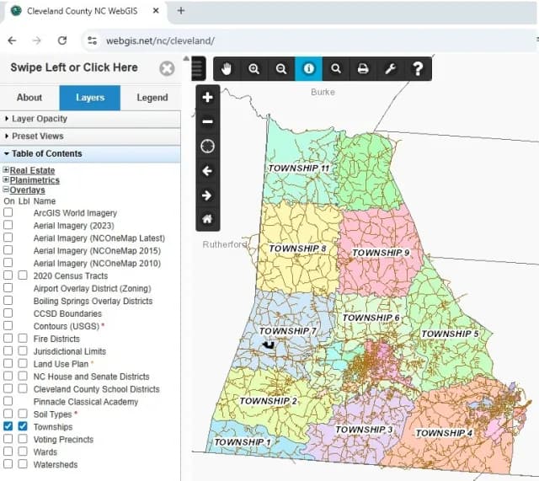Close the side panel with X icon
This screenshot has width=539, height=481.
167,68
